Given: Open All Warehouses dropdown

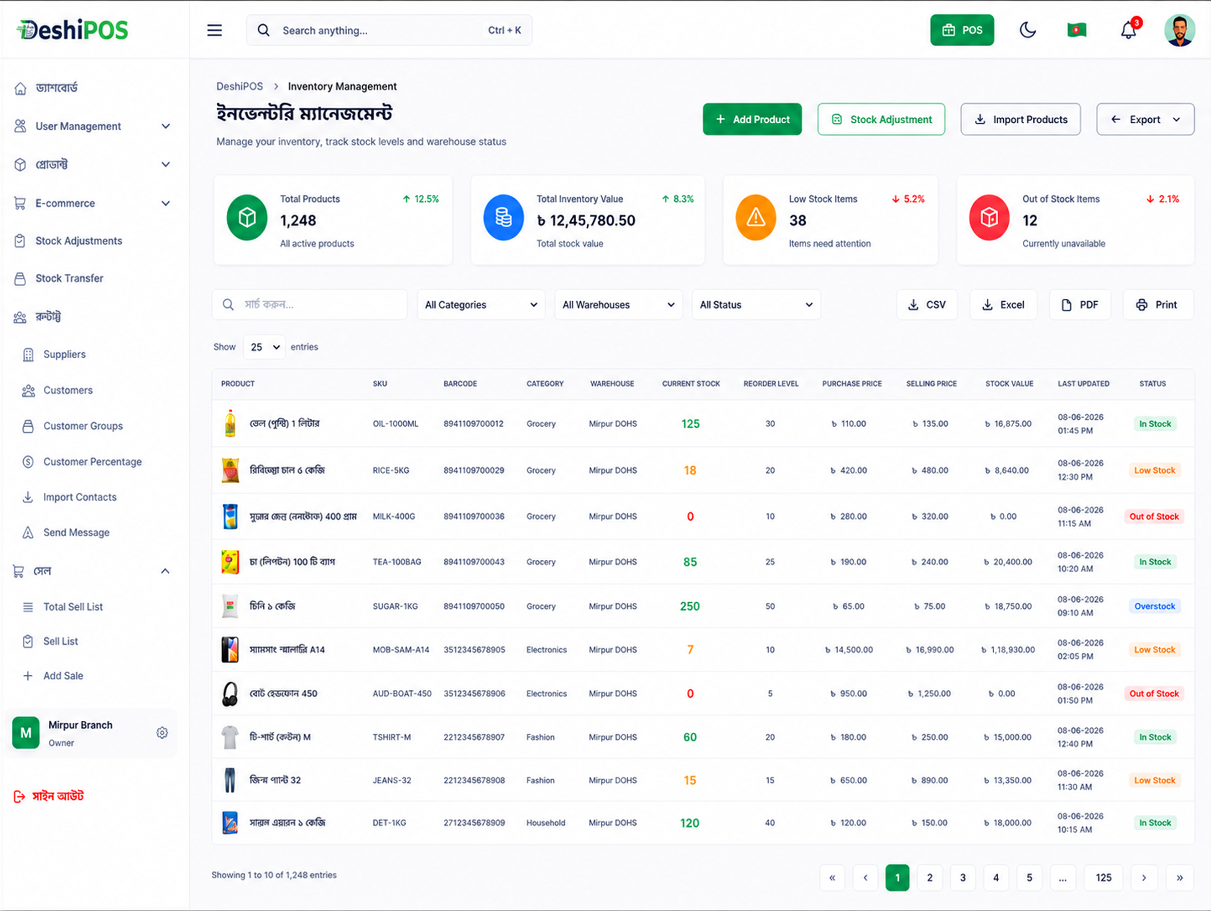Looking at the screenshot, I should (x=618, y=304).
